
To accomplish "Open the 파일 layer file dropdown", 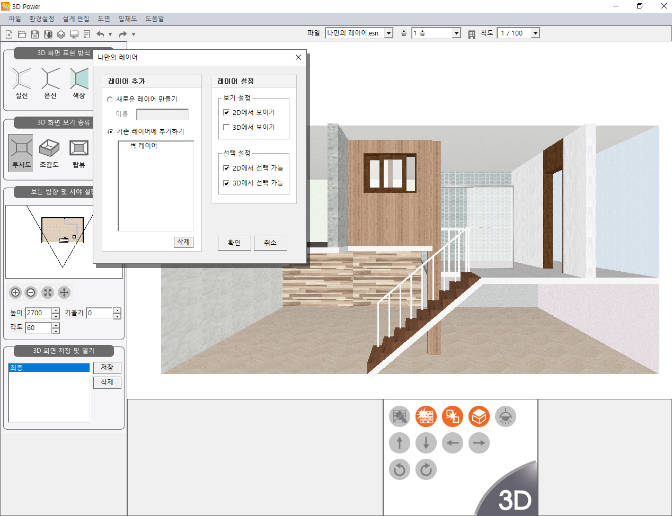I will 388,33.
